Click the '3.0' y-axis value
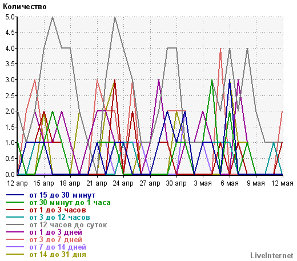The width and height of the screenshot is (297, 261). click(x=10, y=80)
